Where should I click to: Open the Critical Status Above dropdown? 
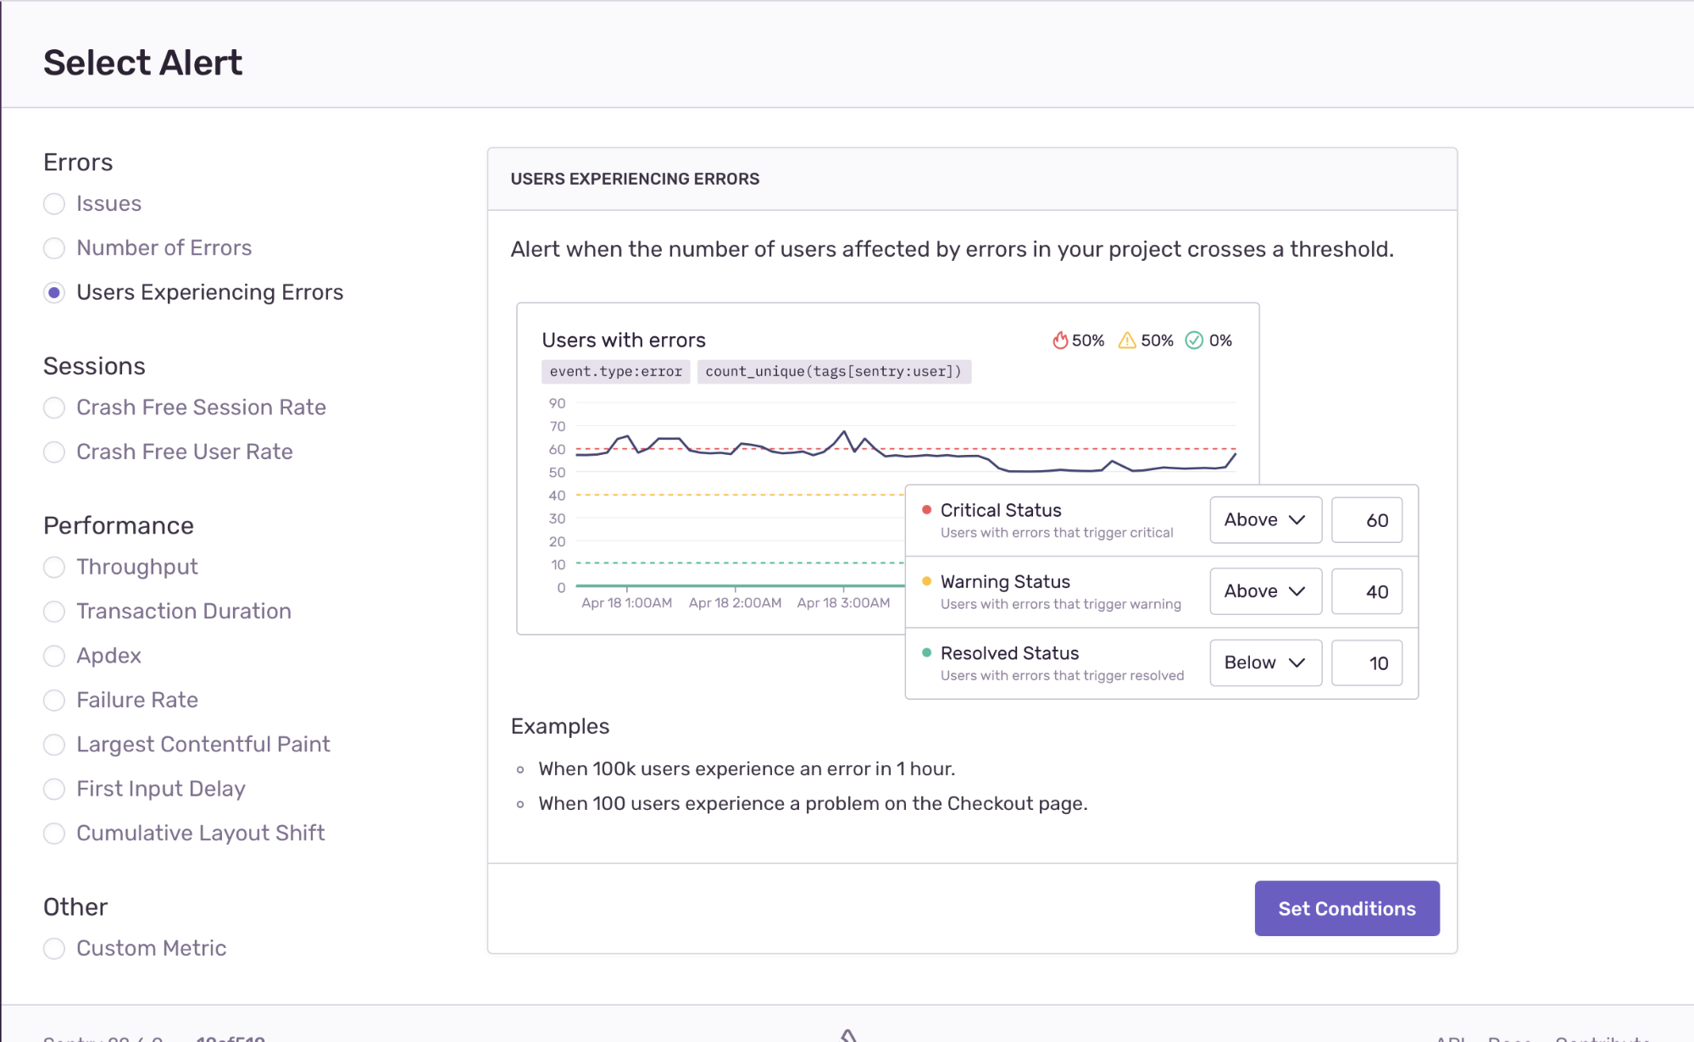click(1264, 520)
